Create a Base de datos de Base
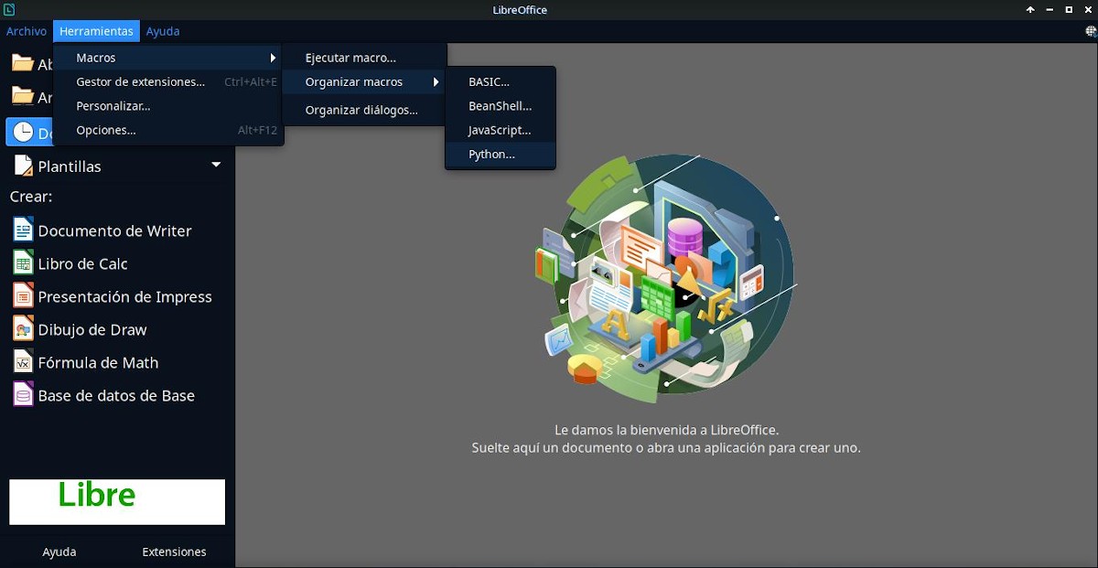Image resolution: width=1098 pixels, height=568 pixels. coord(116,395)
